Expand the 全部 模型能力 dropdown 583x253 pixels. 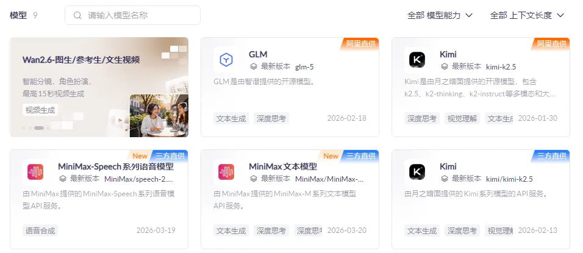[x=440, y=15]
